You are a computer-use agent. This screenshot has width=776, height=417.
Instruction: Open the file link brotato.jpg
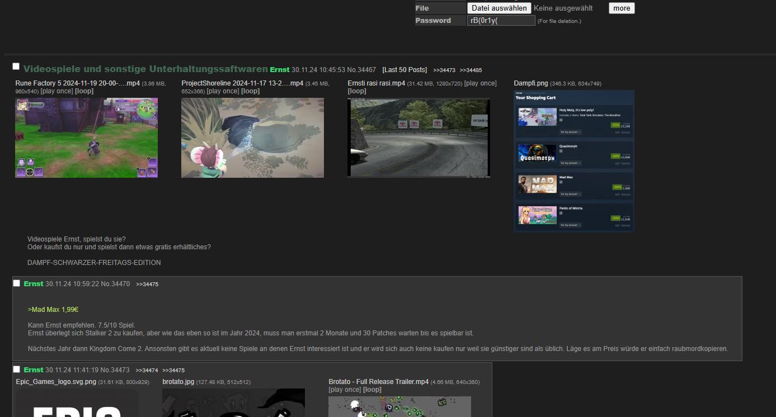[178, 382]
